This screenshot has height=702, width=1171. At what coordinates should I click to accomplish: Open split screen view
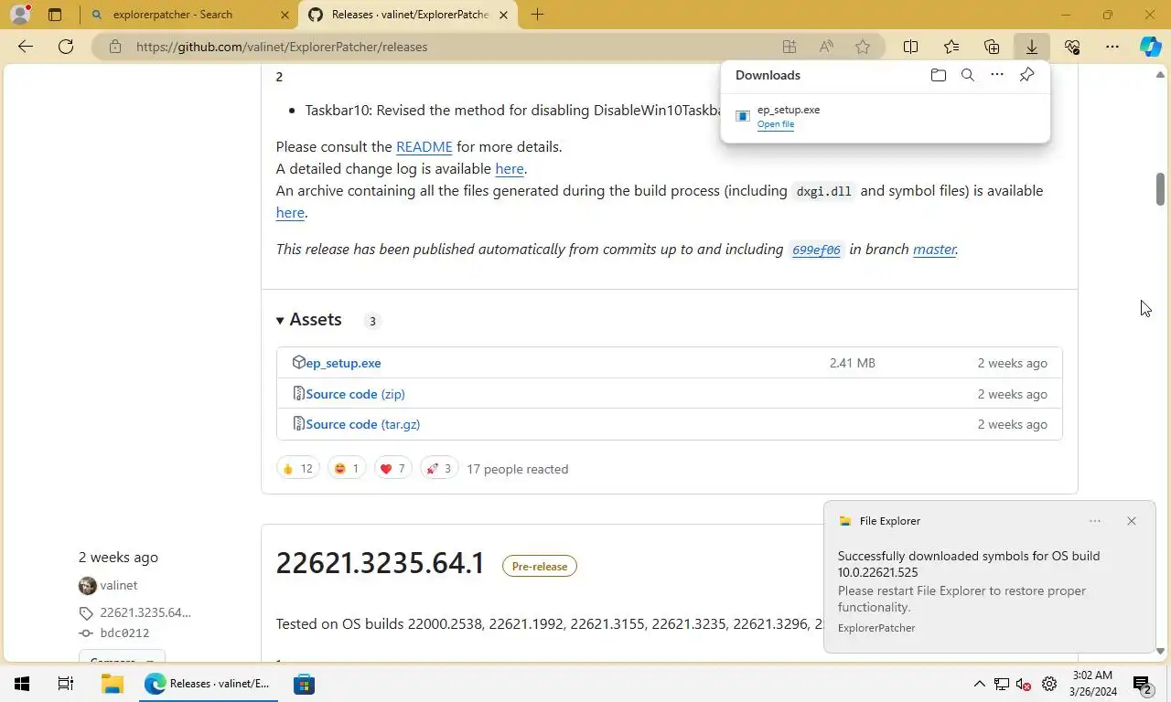click(911, 47)
